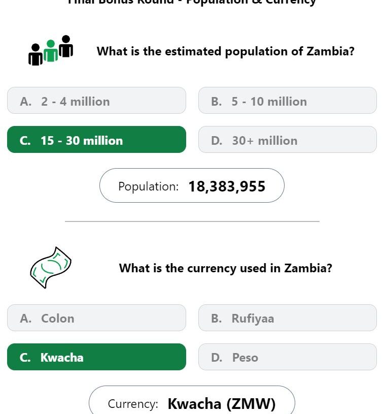Image resolution: width=384 pixels, height=414 pixels.
Task: Click the Zambia population question text
Action: pos(226,51)
